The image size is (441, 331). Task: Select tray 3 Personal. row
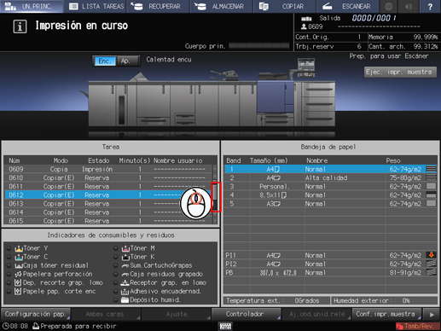tap(330, 187)
